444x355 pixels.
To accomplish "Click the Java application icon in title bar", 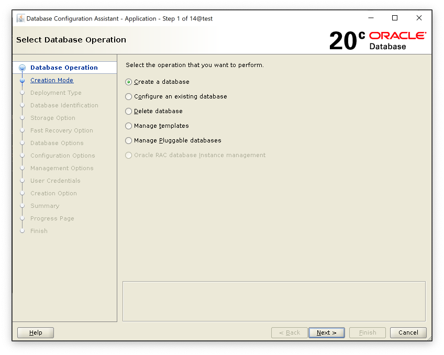I will [x=20, y=18].
